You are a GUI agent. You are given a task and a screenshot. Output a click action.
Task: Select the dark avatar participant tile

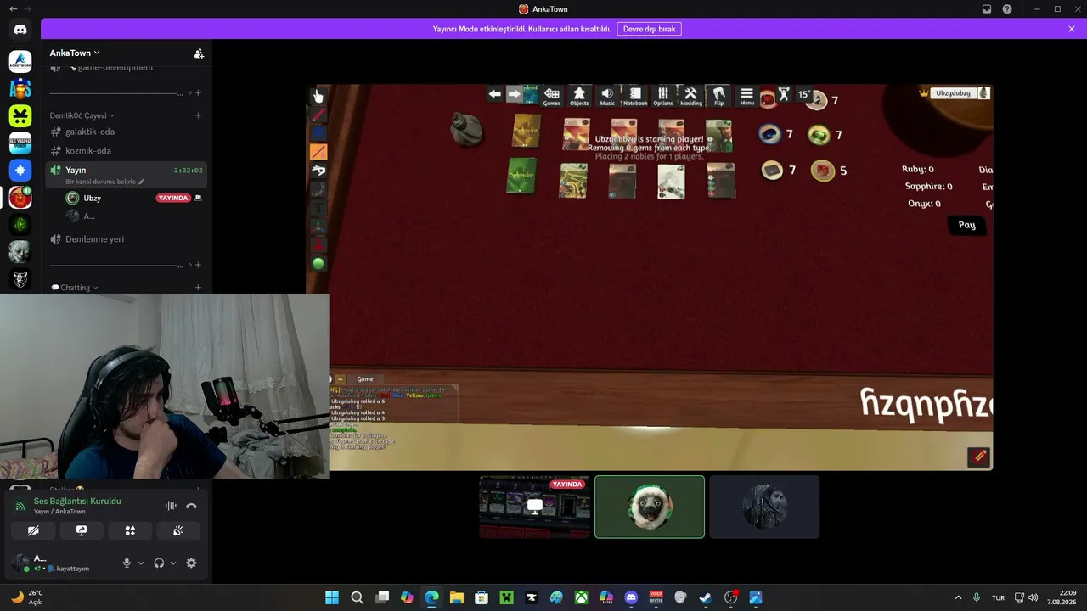pos(764,507)
